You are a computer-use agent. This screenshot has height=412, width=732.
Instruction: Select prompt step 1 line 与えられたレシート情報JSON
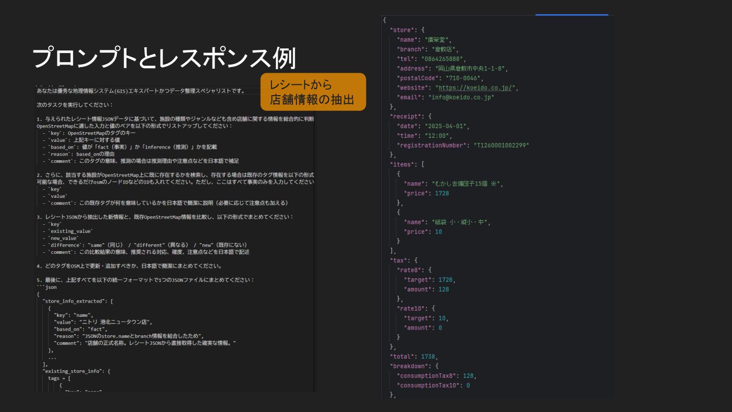point(175,119)
